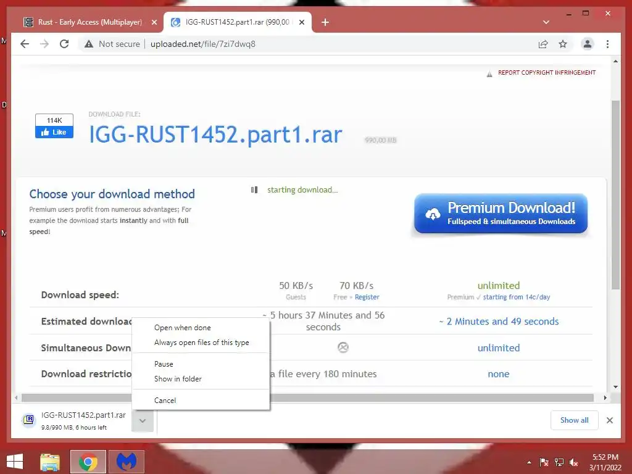Go back to the previous page
Screen dimensions: 632x474
(25, 44)
